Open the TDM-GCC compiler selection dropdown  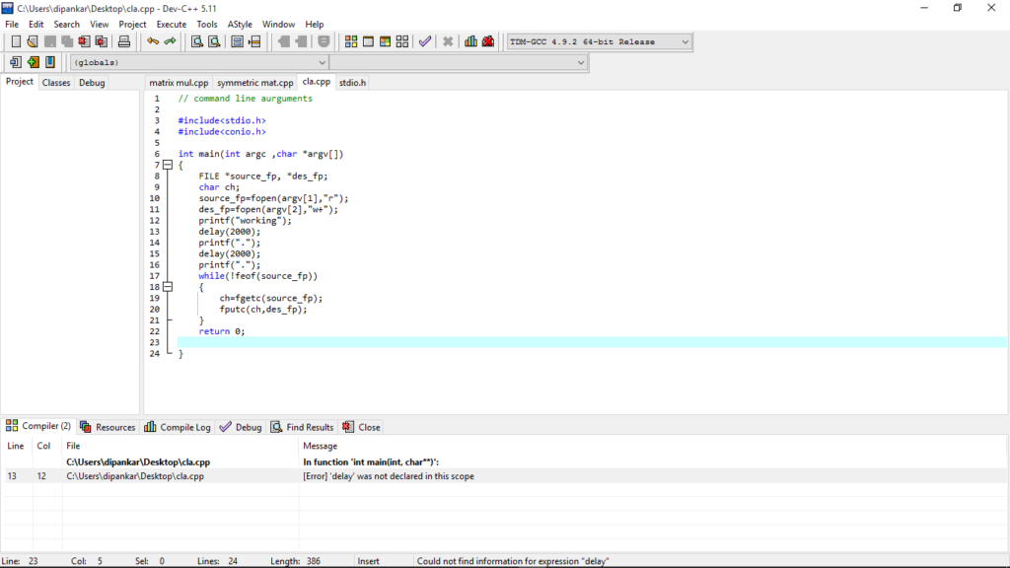[x=685, y=41]
